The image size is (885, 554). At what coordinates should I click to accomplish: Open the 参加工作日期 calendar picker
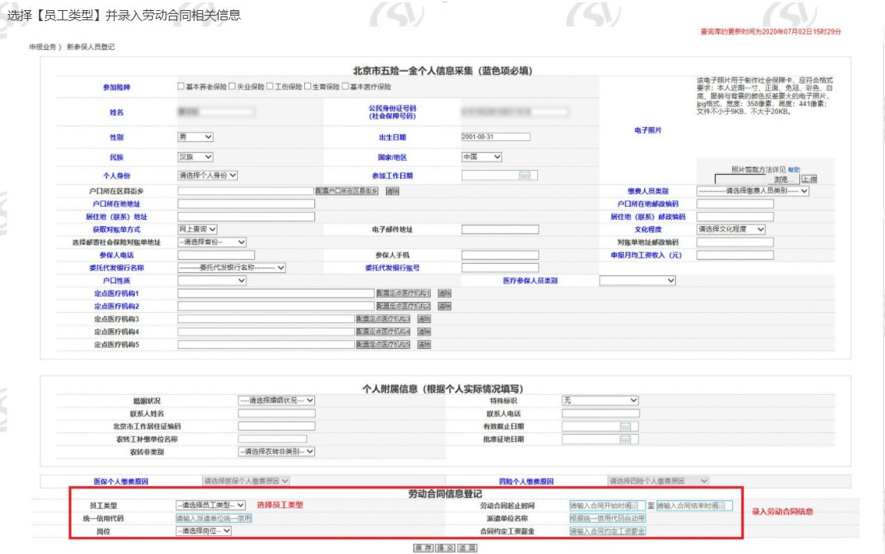[524, 176]
